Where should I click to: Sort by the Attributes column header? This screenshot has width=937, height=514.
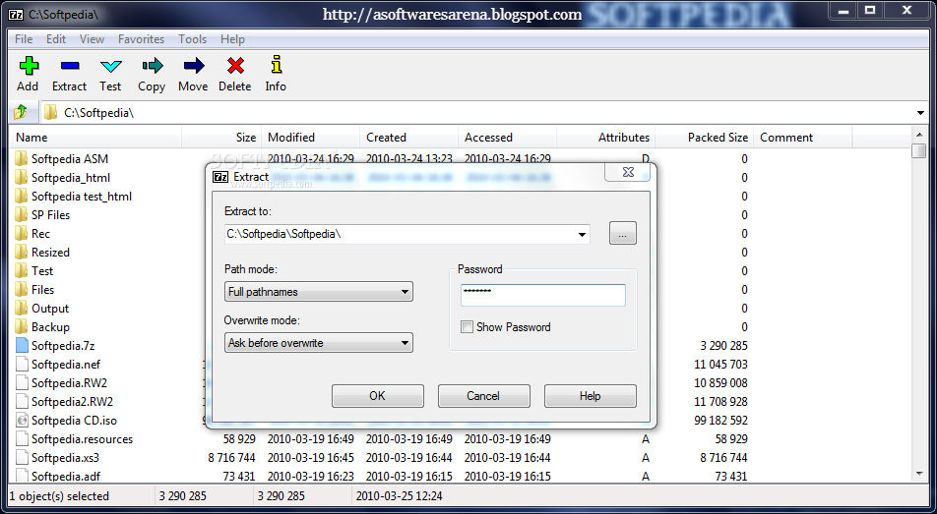[x=606, y=138]
